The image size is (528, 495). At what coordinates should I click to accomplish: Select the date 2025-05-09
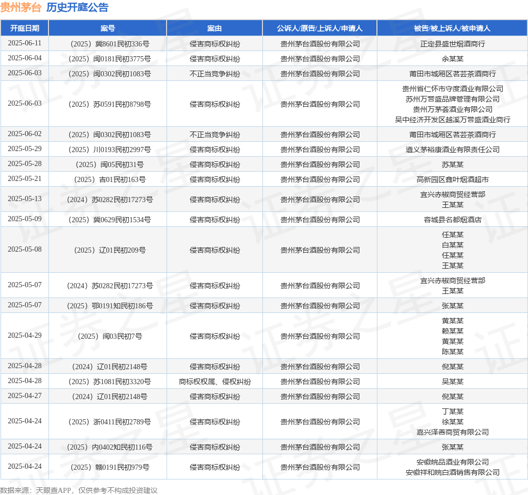coord(25,219)
